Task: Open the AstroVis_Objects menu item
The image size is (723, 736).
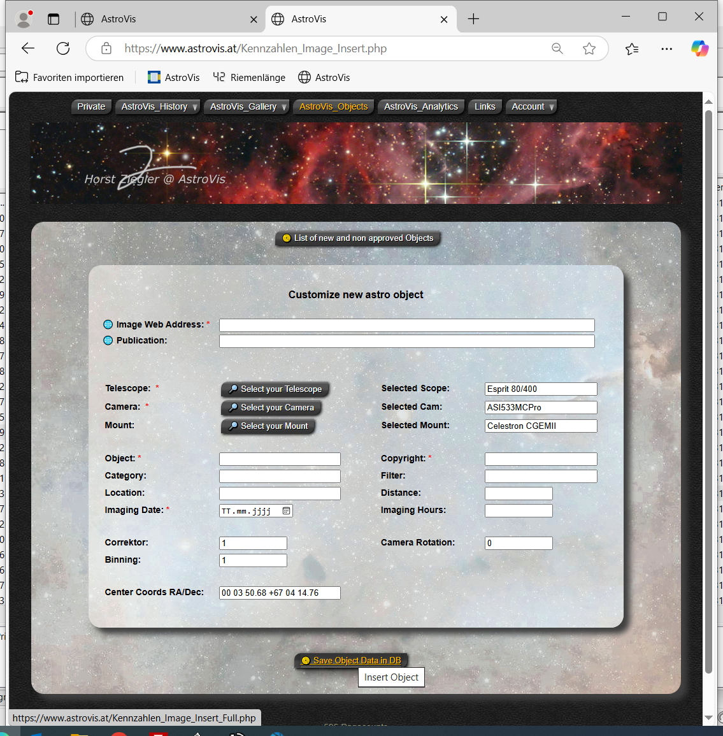Action: (x=334, y=106)
